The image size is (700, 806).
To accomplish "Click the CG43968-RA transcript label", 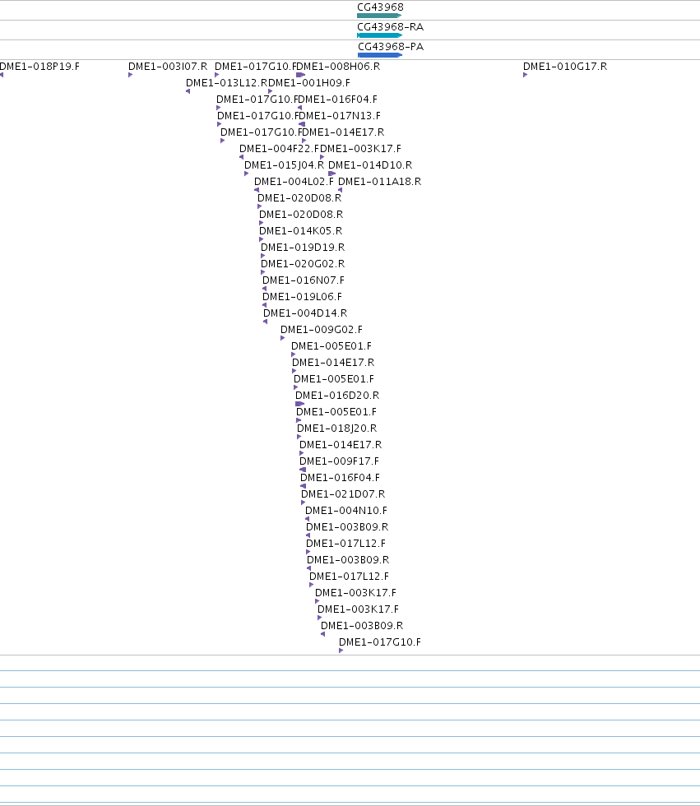I will [x=391, y=26].
